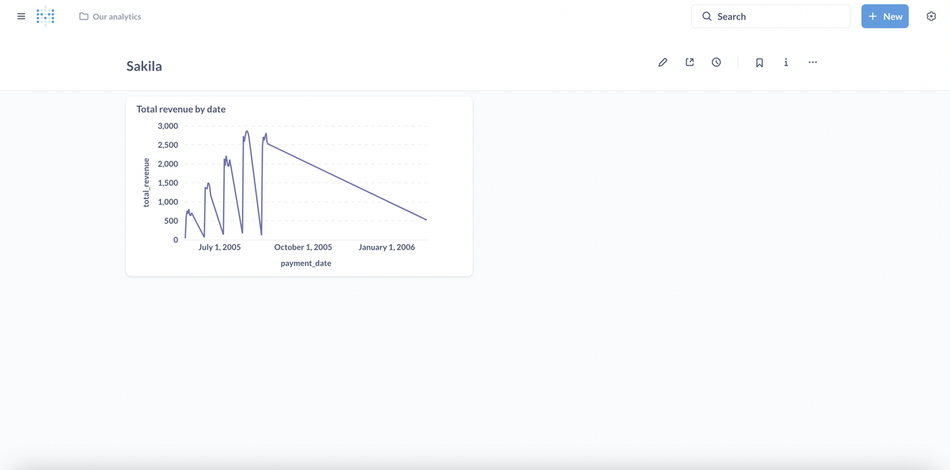The width and height of the screenshot is (950, 470).
Task: Bookmark the Sakila dashboard
Action: point(759,62)
